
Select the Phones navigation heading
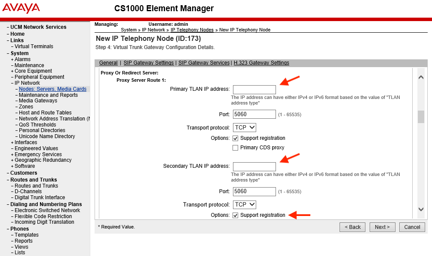19,229
